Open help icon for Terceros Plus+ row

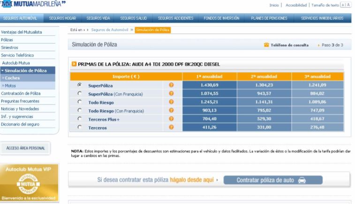point(171,119)
